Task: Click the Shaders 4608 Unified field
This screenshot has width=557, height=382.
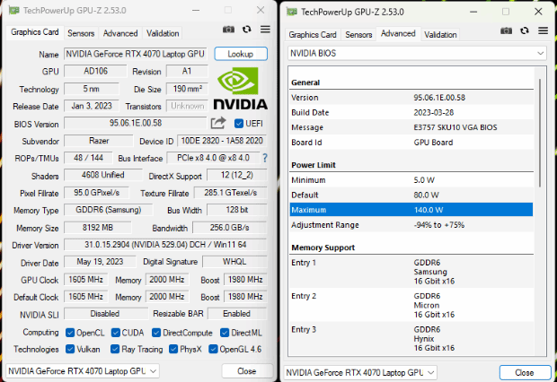Action: point(103,175)
